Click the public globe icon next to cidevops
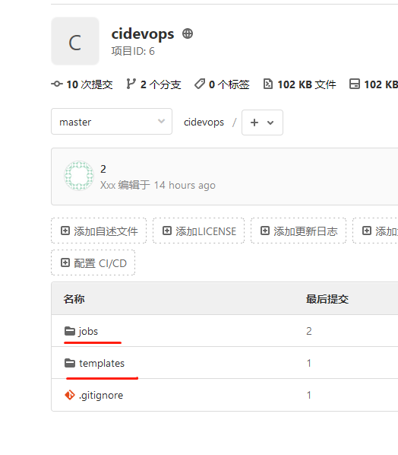Image resolution: width=398 pixels, height=455 pixels. [188, 33]
